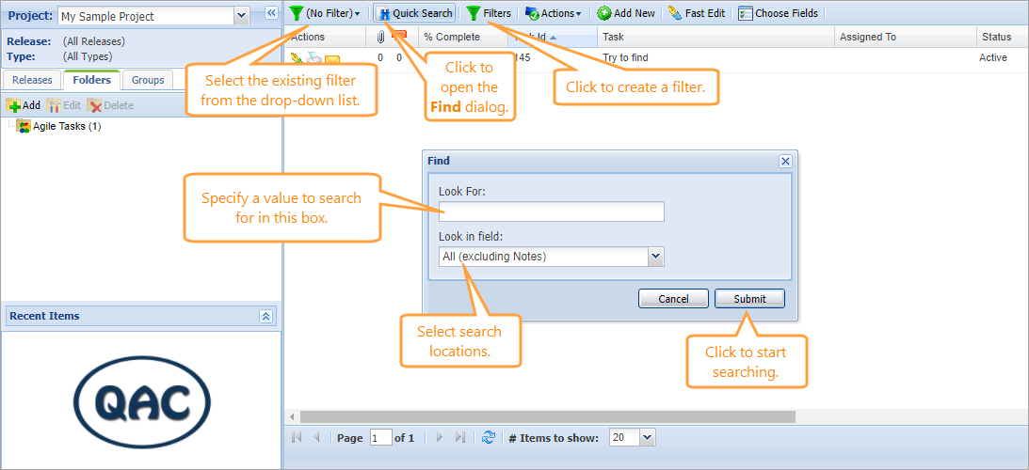1029x470 pixels.
Task: Click (All Releases) value
Action: point(94,41)
